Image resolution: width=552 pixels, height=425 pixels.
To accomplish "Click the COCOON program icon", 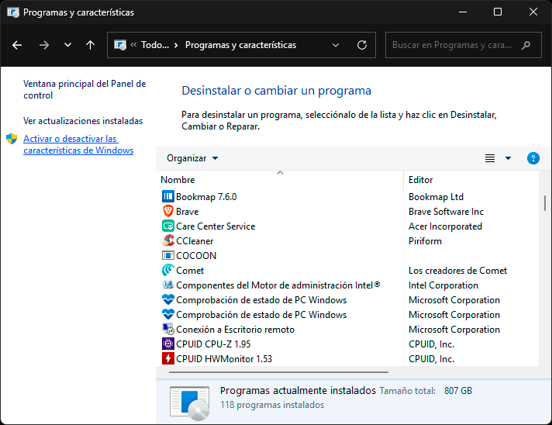I will 168,255.
